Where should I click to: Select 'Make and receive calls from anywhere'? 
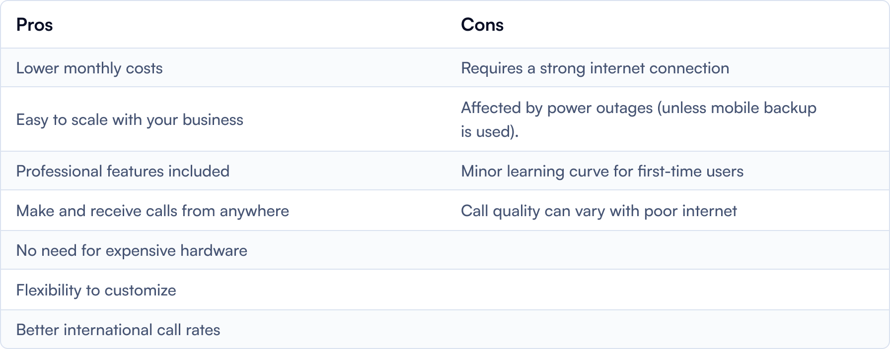point(152,211)
